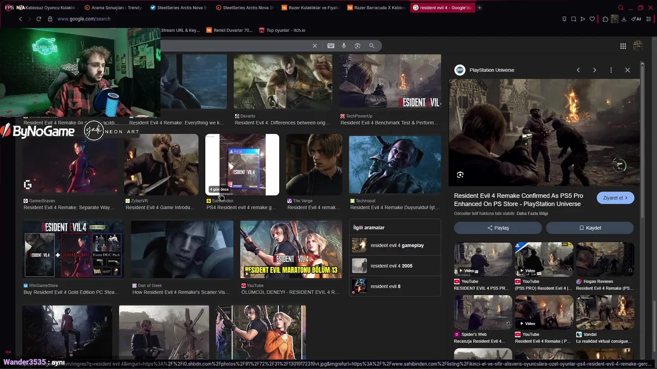Click the tab search magnifier in title bar
The image size is (657, 369).
[621, 8]
